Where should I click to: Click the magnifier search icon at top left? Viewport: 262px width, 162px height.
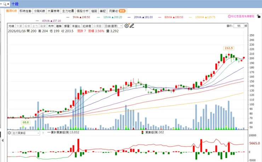click(x=5, y=4)
